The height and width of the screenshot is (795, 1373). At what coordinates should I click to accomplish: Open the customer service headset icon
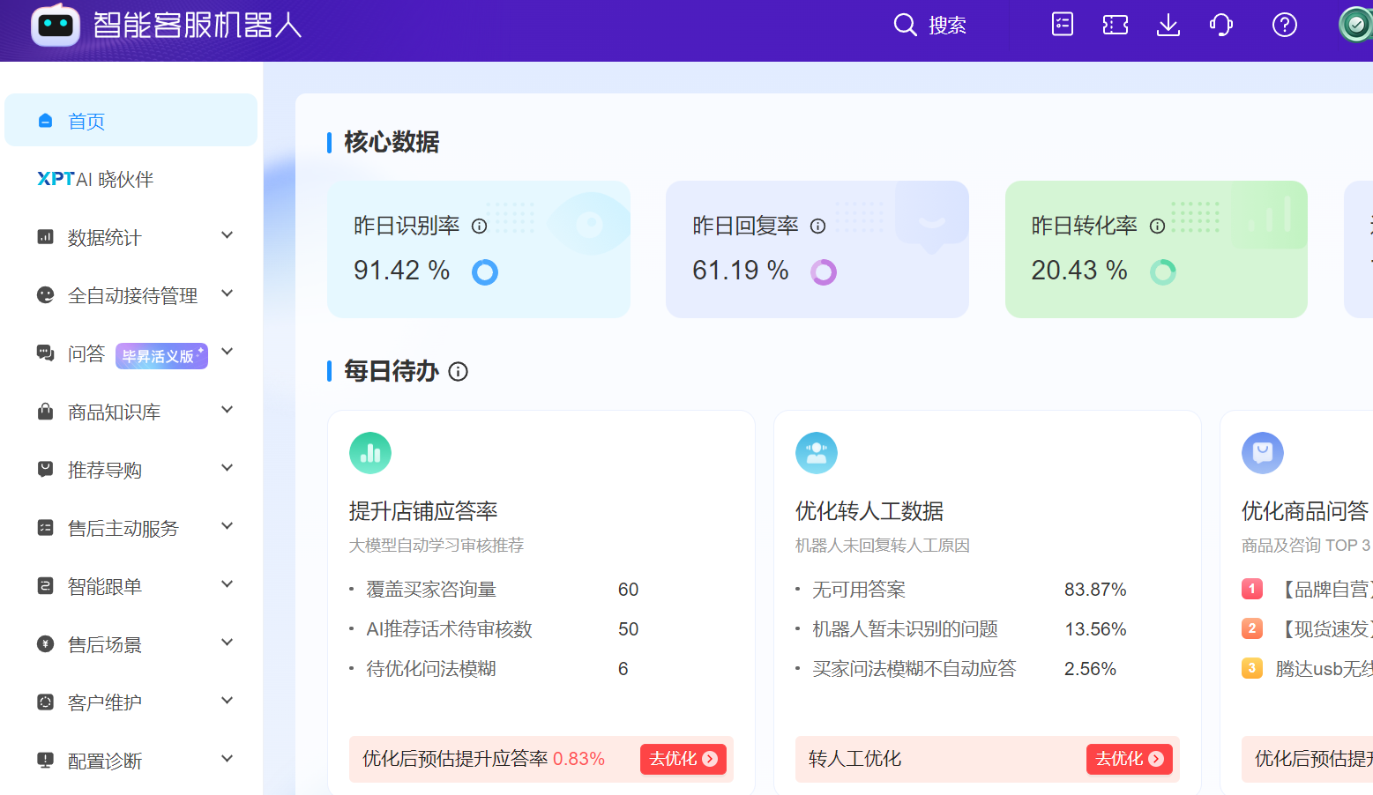coord(1221,25)
